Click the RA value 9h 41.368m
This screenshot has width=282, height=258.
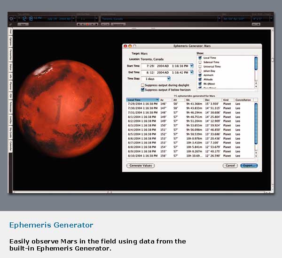(x=194, y=104)
